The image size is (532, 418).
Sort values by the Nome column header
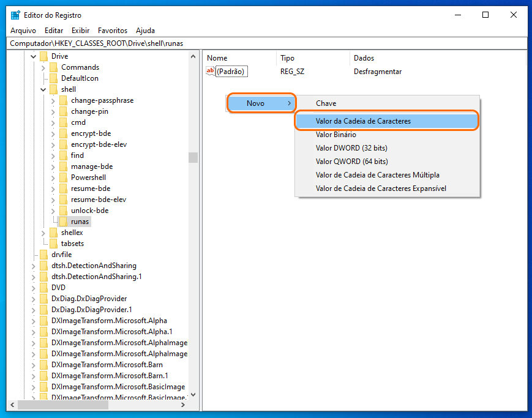[x=240, y=58]
